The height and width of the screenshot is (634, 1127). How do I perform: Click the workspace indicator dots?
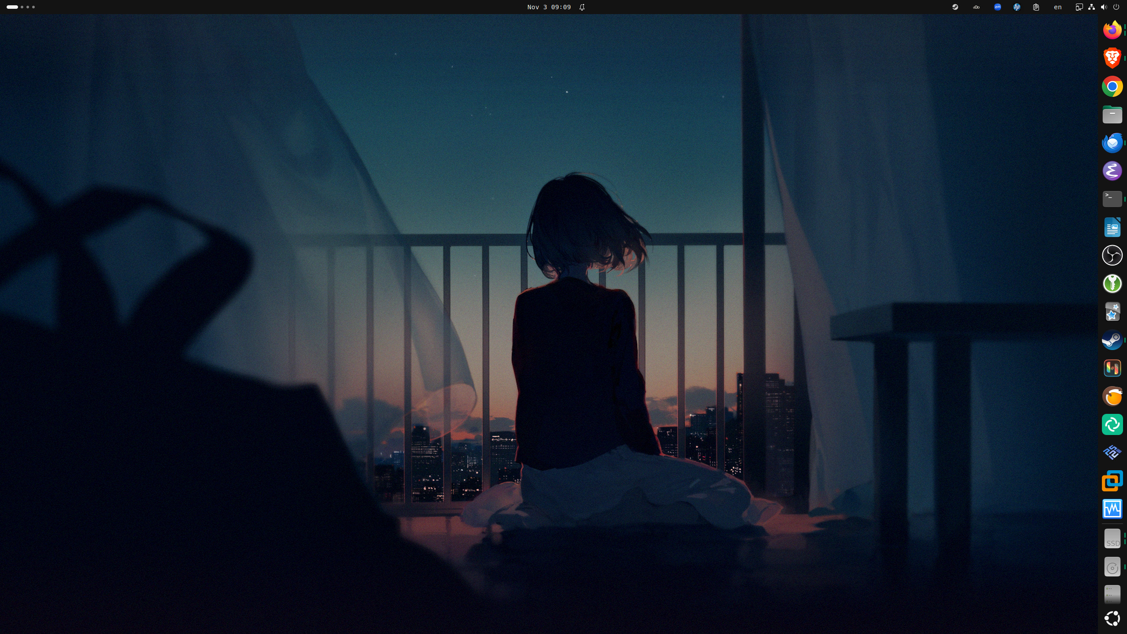coord(21,7)
